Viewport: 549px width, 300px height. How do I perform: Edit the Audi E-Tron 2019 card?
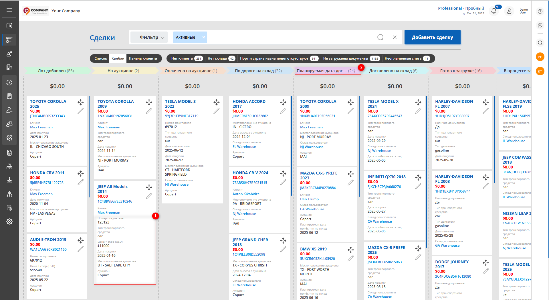pyautogui.click(x=81, y=249)
